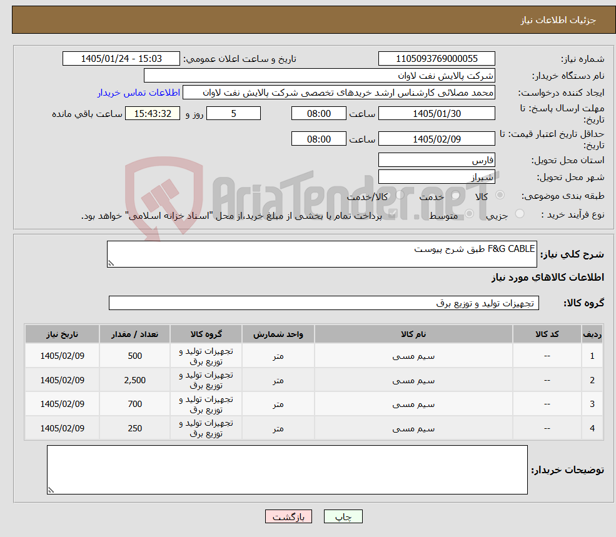The image size is (616, 537).
Task: Click the city field showing شیراز
Action: [x=437, y=177]
